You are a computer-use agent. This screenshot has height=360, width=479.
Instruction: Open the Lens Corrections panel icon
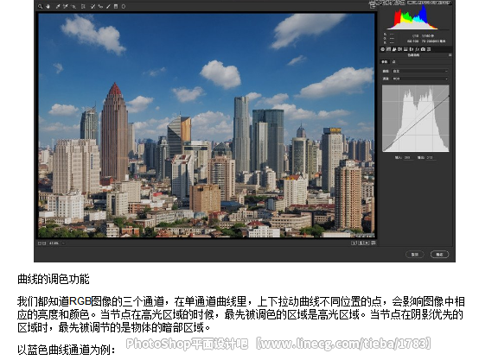[412, 49]
